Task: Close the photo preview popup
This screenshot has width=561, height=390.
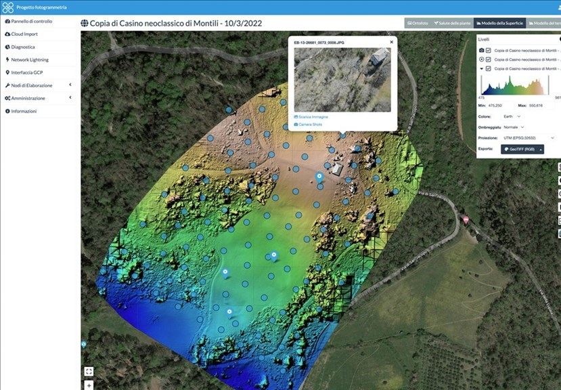Action: coord(391,42)
